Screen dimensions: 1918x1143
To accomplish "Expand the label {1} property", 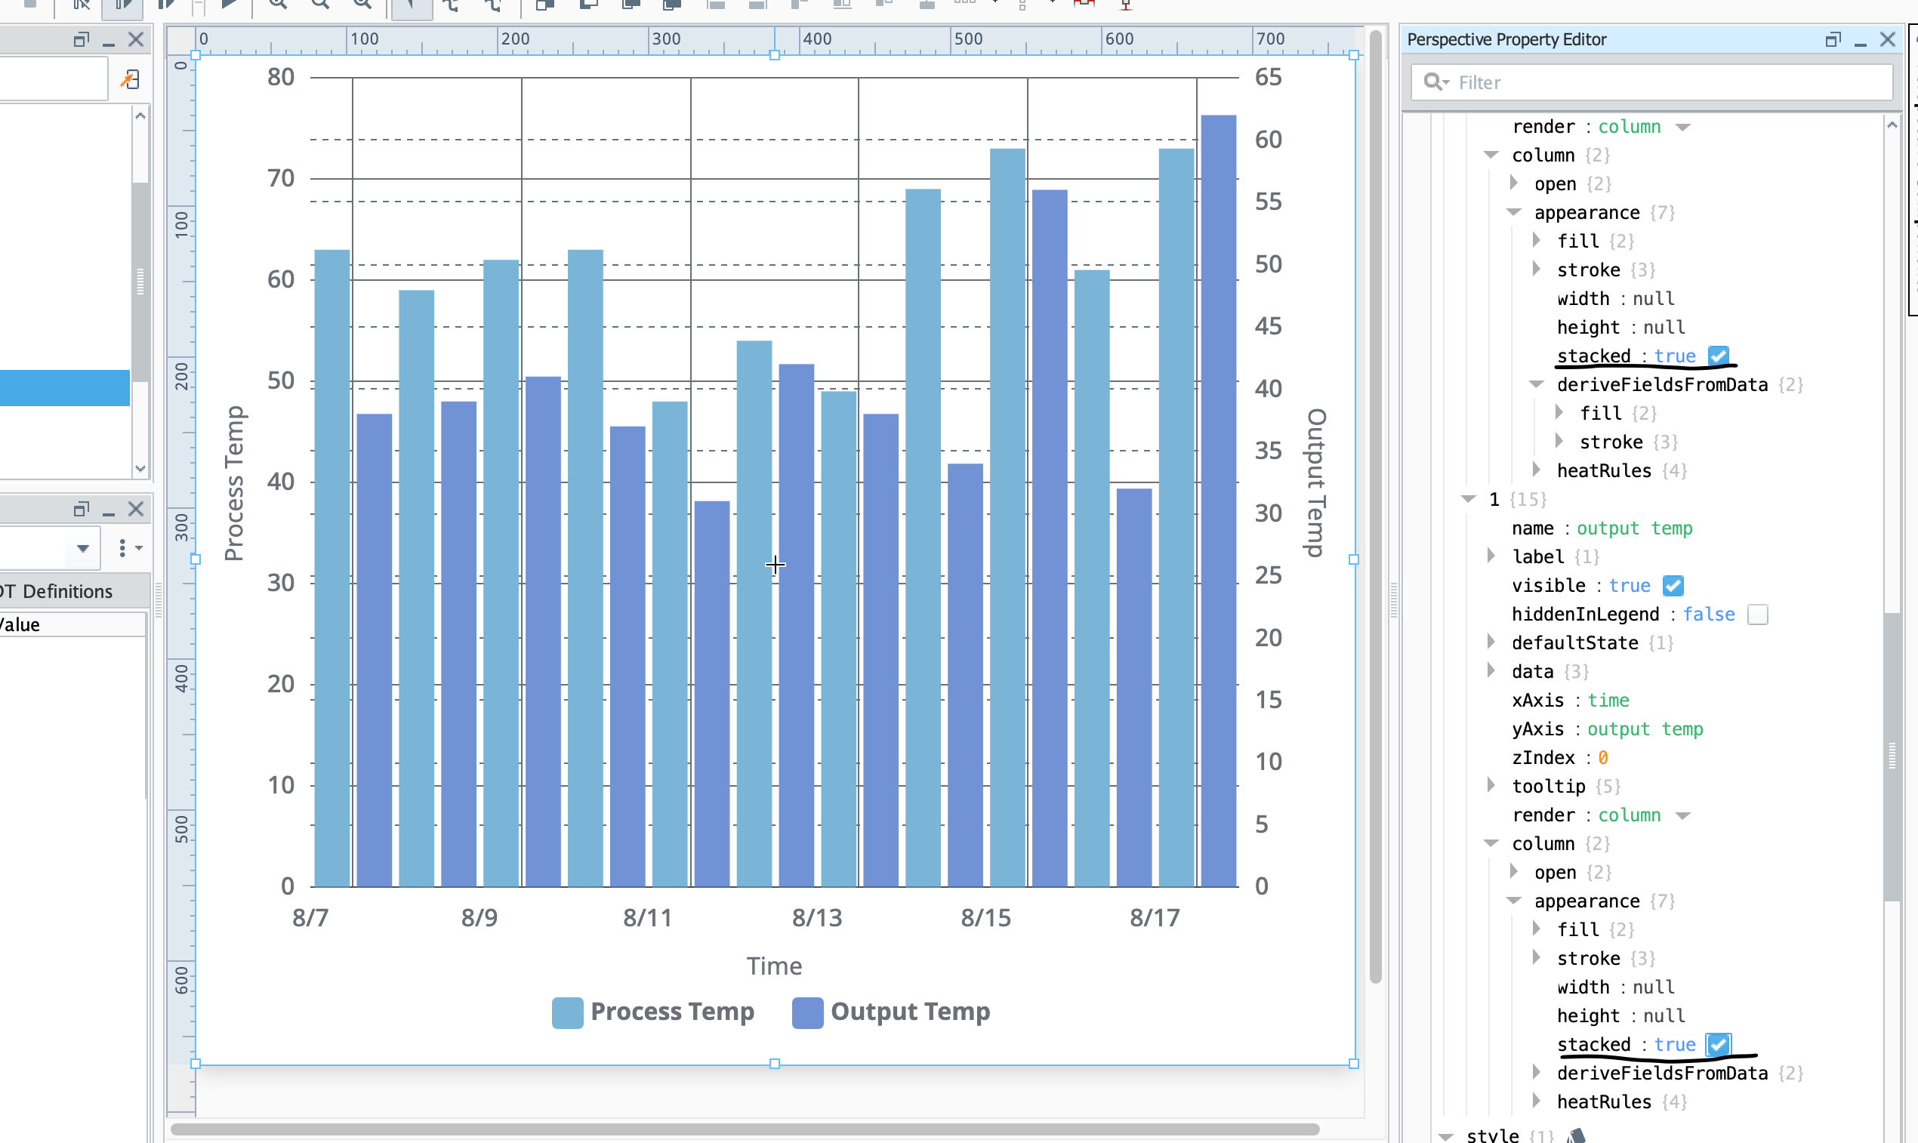I will pos(1491,556).
